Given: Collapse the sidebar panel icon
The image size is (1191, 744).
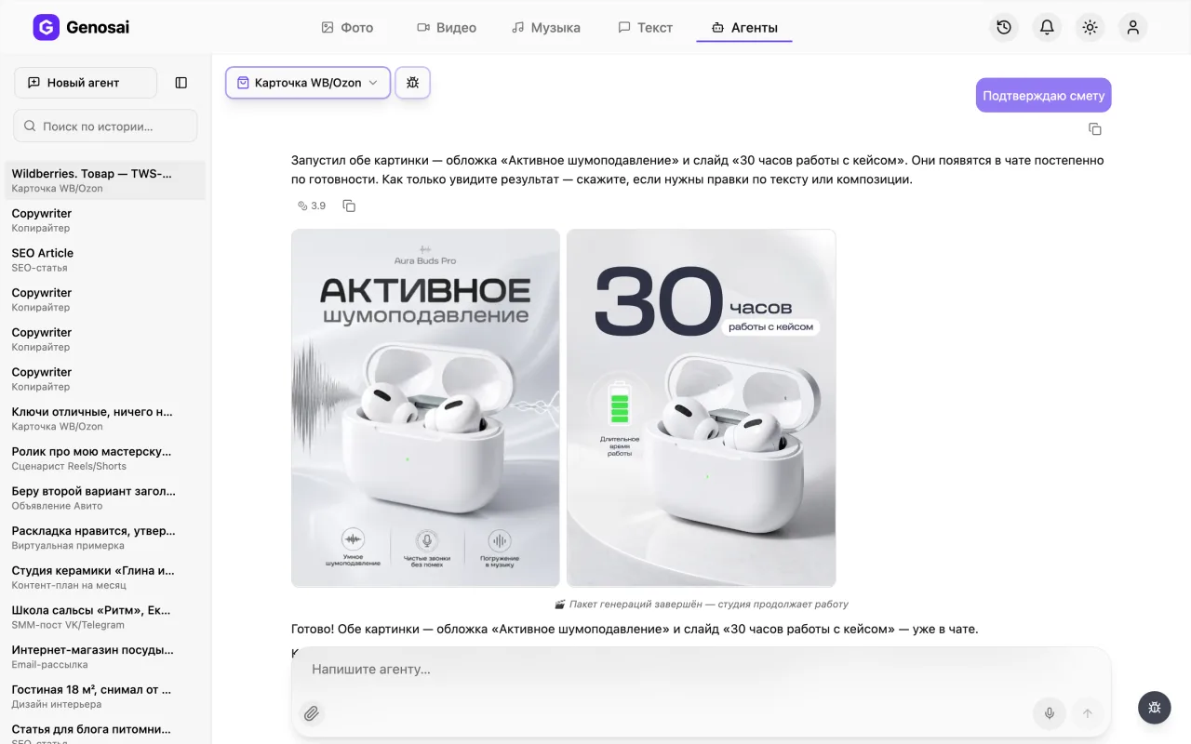Looking at the screenshot, I should tap(181, 83).
